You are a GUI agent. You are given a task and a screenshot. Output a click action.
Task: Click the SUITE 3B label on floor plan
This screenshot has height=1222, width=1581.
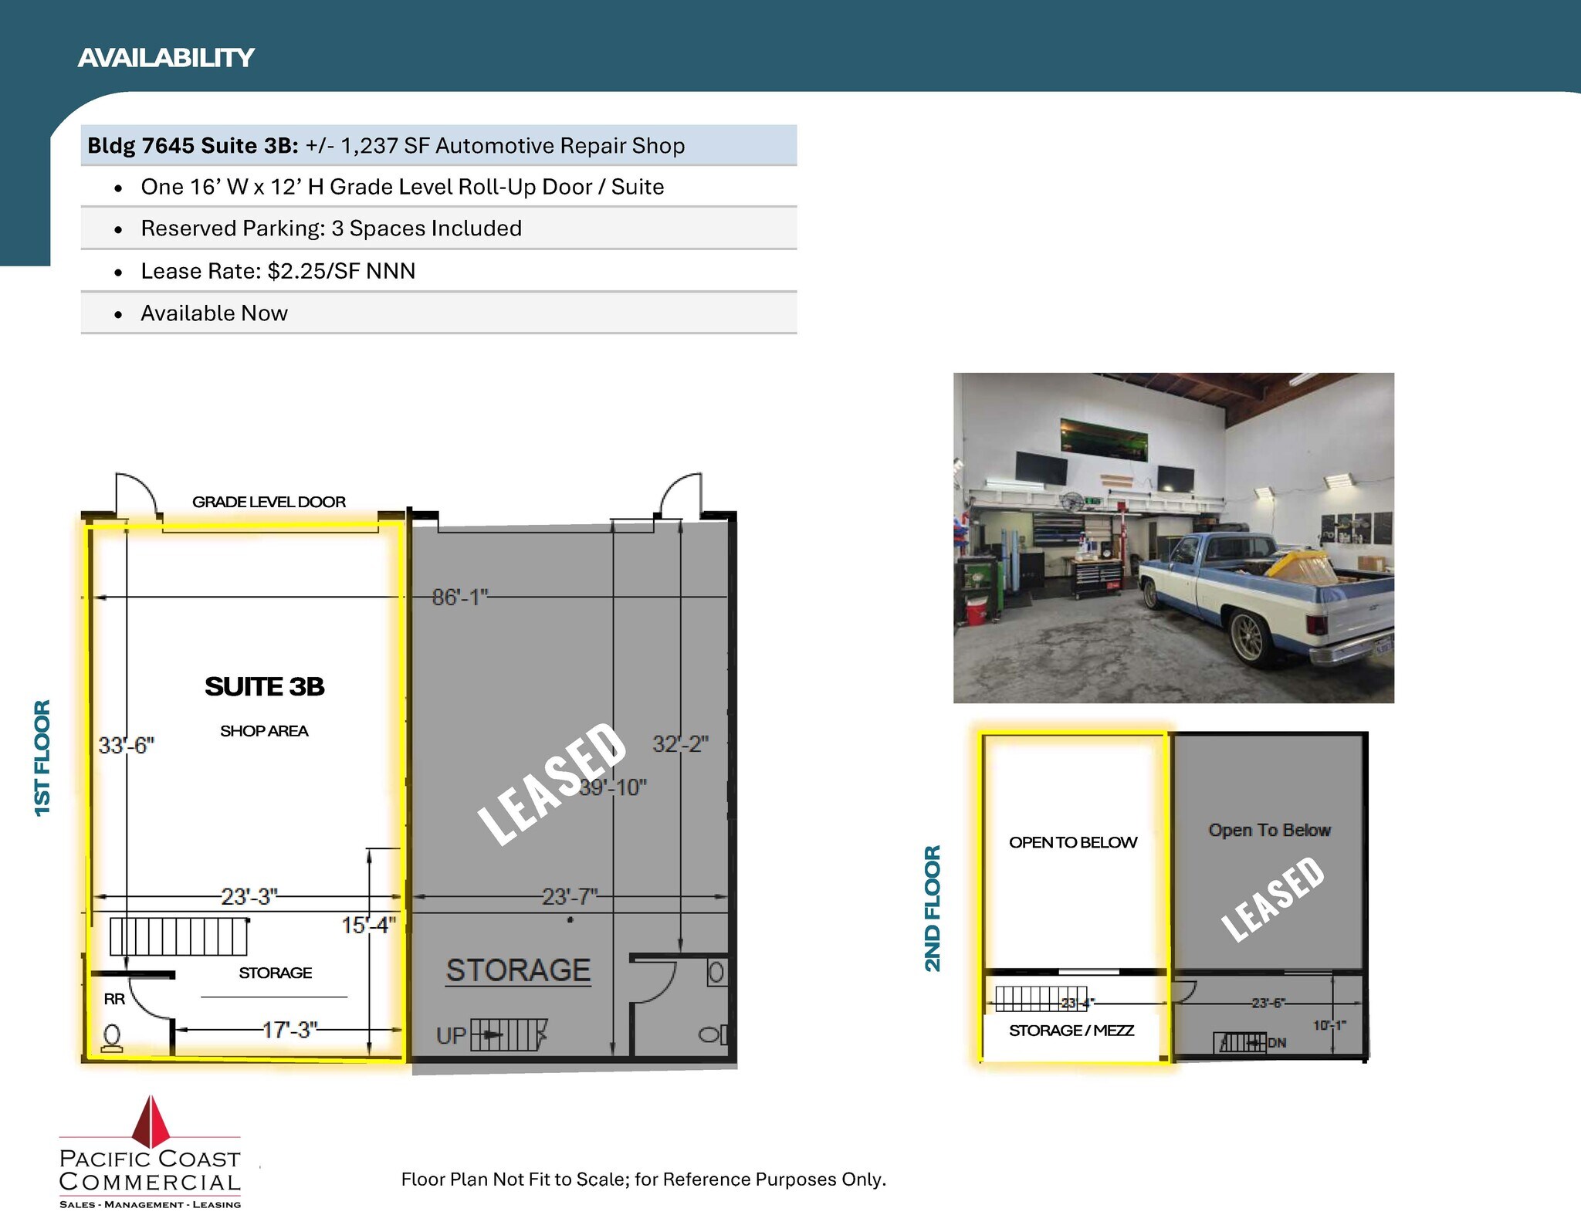pyautogui.click(x=264, y=686)
